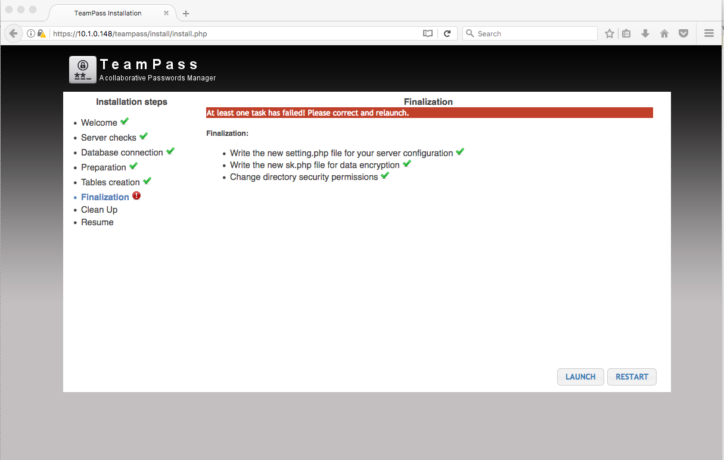The width and height of the screenshot is (724, 460).
Task: Click the red error icon beside Finalization
Action: [136, 195]
